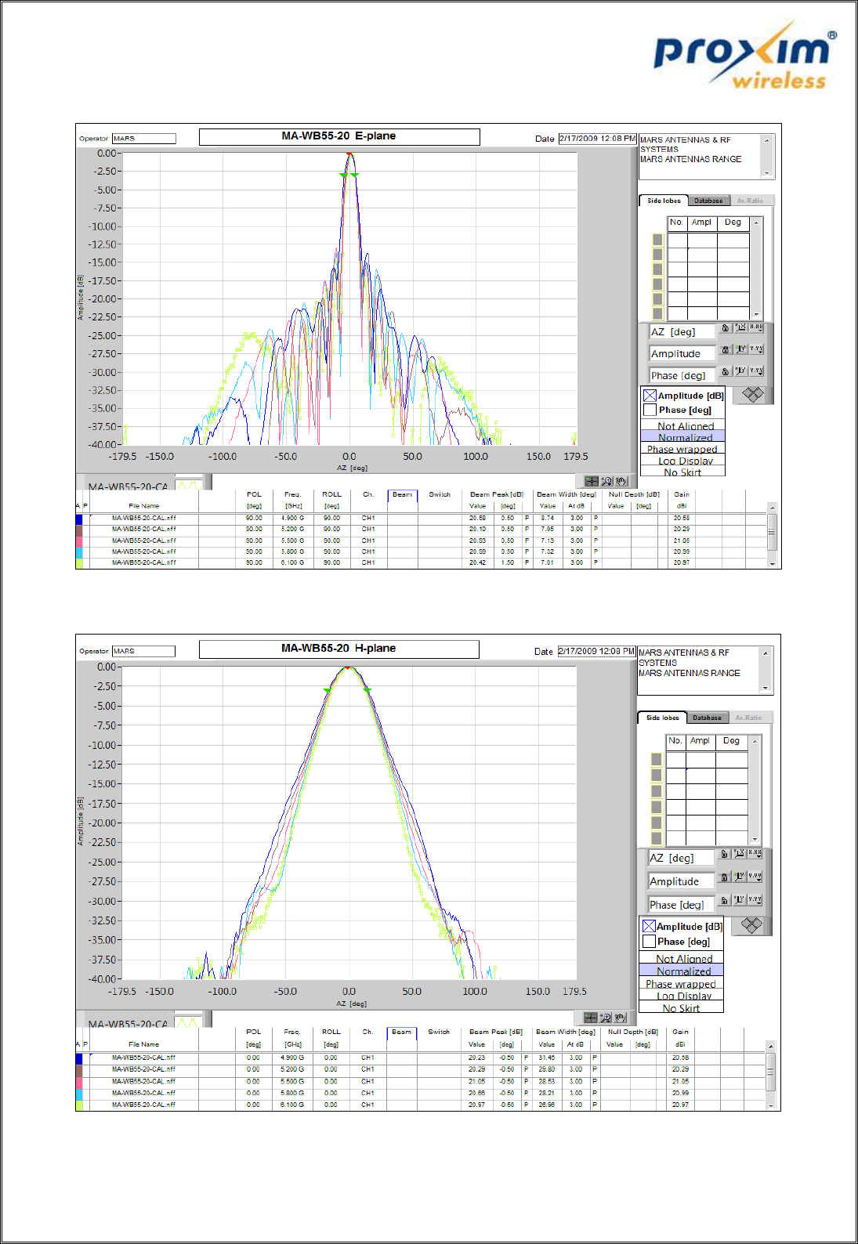Toggle AZ axis lock icon in E-plane panel

[726, 328]
